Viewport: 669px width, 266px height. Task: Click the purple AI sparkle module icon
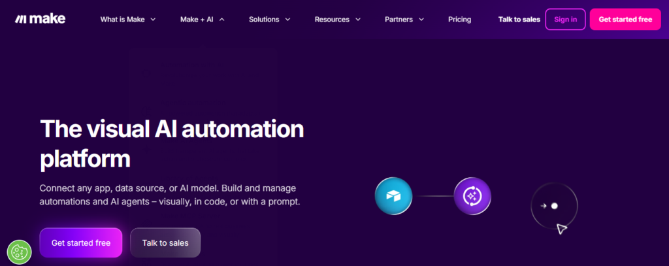click(x=472, y=196)
